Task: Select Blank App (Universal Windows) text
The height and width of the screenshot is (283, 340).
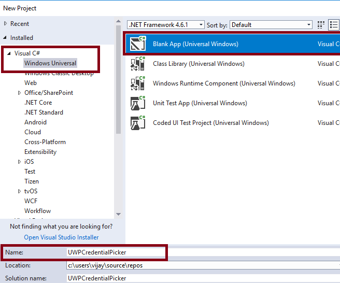Action: [195, 44]
